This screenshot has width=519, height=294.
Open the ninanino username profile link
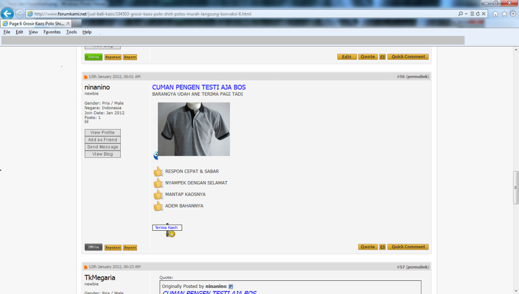tap(97, 87)
